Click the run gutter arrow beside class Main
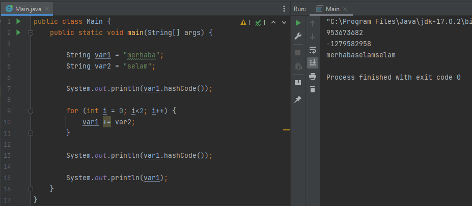472x206 pixels. tap(18, 22)
